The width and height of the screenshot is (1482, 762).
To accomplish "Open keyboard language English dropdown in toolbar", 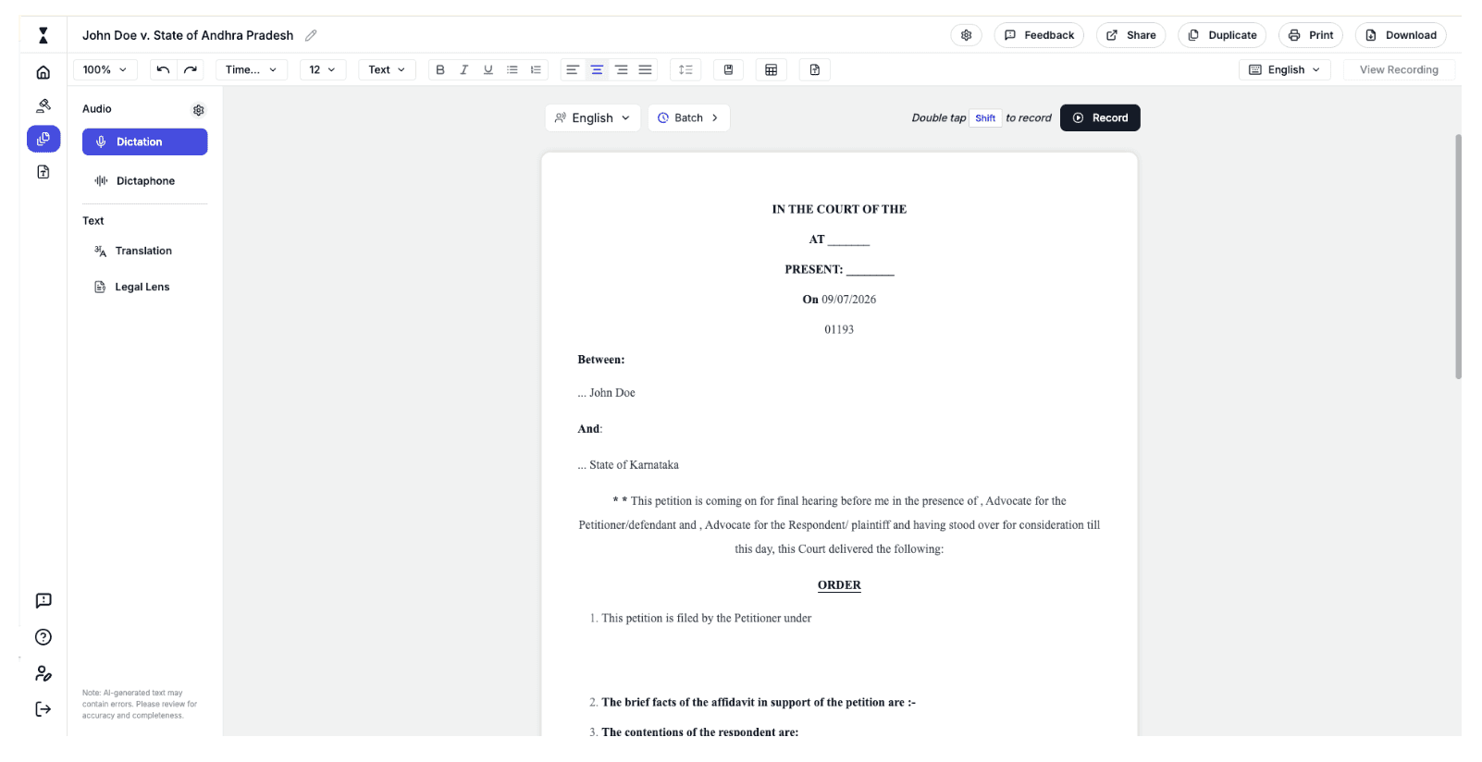I will pos(1285,69).
